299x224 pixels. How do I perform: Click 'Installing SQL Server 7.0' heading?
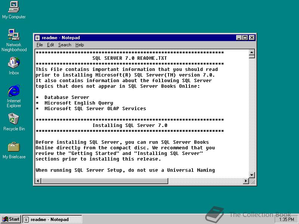point(130,125)
